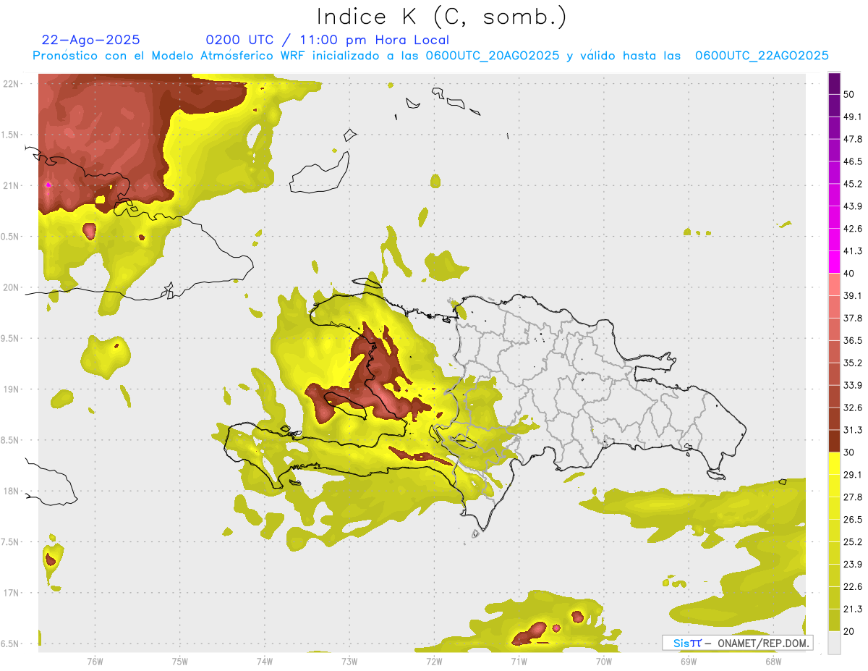Click the legend value "49.1"

click(853, 117)
